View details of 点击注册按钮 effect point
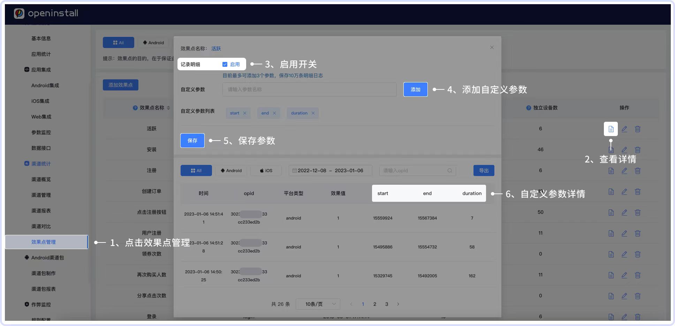 [x=611, y=213]
